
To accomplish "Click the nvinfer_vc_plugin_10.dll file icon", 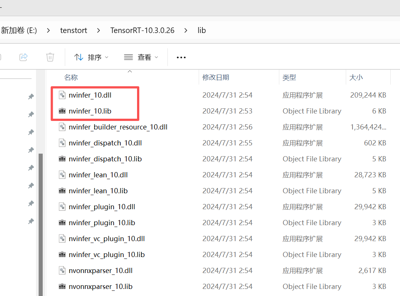I will (x=62, y=239).
